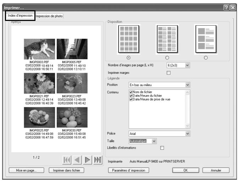This screenshot has height=181, width=238.
Task: Go to previous preview page
Action: (x=77, y=160)
